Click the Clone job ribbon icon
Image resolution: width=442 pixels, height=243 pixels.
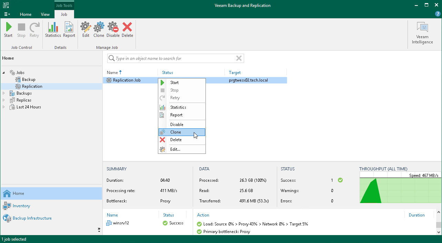[99, 30]
